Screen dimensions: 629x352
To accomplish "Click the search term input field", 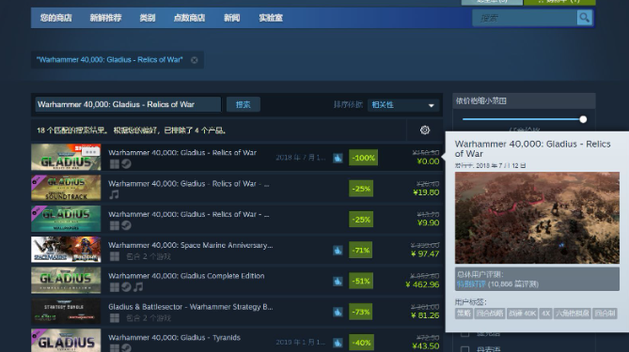I will (x=128, y=104).
